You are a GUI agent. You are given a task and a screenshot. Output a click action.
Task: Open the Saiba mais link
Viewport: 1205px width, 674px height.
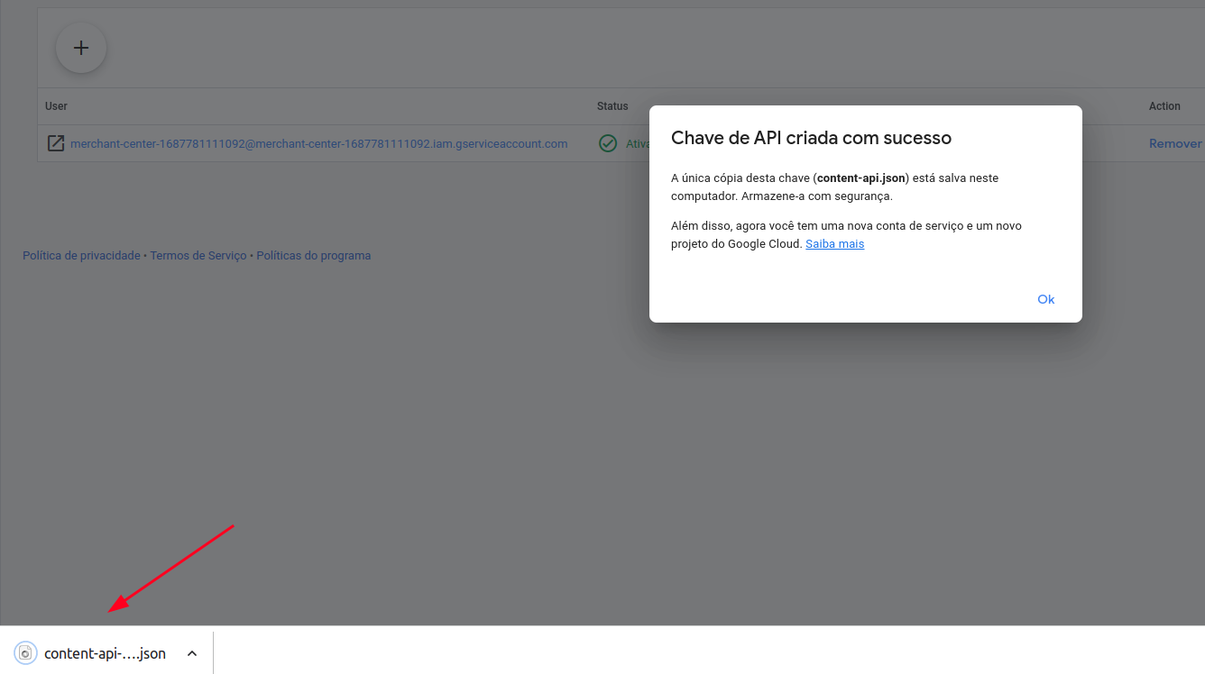(834, 244)
